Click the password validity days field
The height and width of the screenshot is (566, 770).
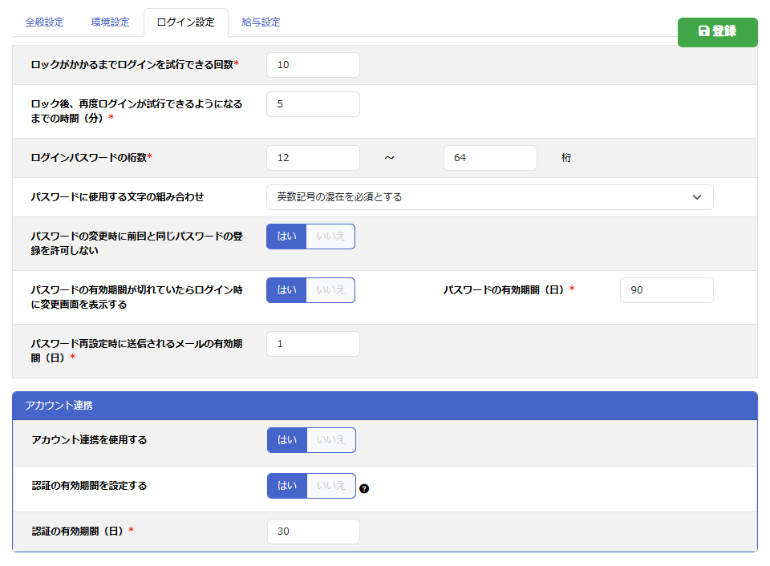click(666, 290)
